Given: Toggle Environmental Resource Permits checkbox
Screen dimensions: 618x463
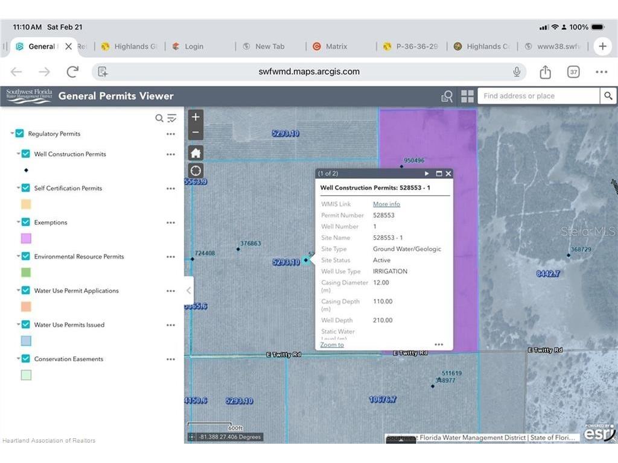Looking at the screenshot, I should pos(25,256).
